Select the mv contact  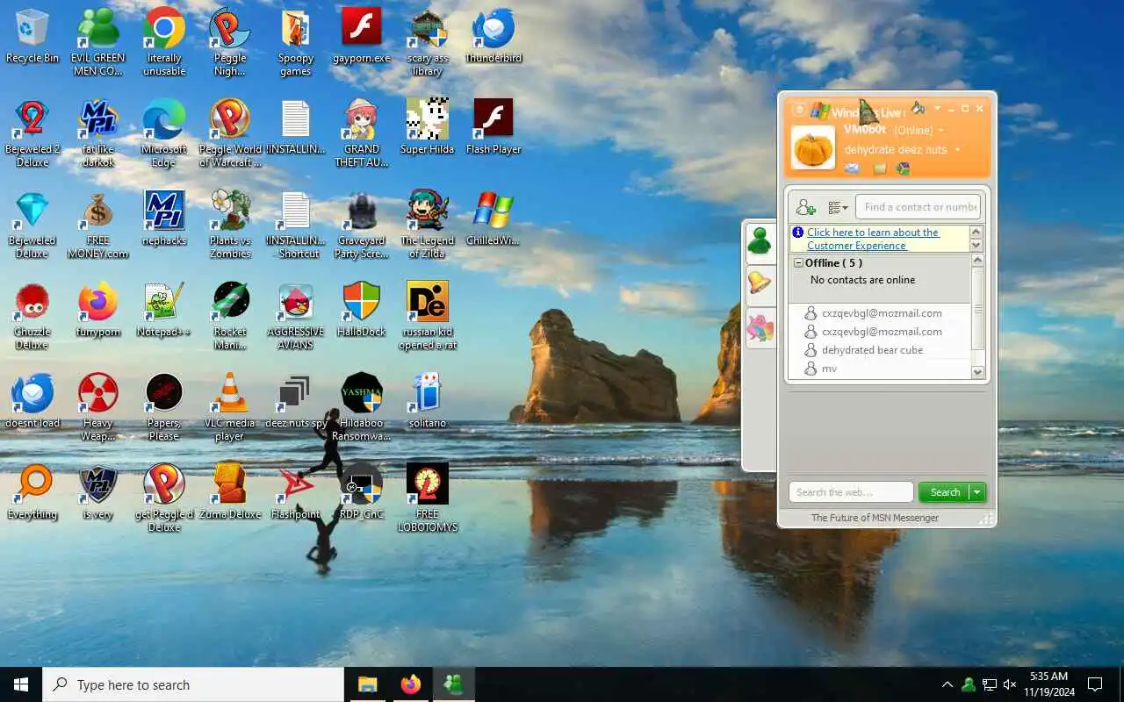829,369
